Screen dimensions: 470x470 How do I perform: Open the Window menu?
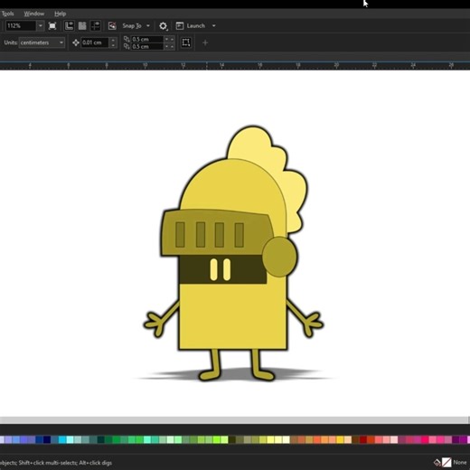[34, 14]
